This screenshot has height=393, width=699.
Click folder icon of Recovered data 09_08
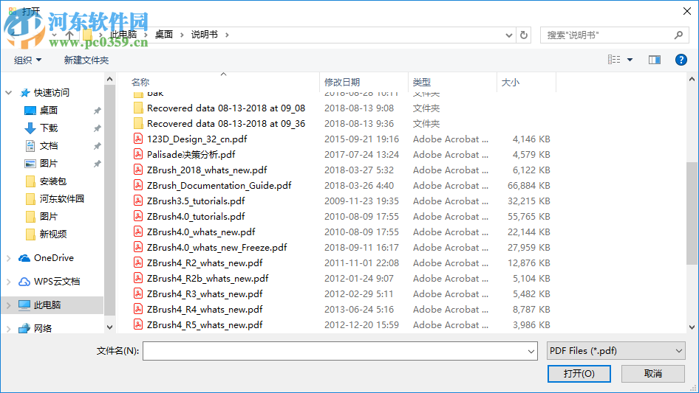(138, 108)
